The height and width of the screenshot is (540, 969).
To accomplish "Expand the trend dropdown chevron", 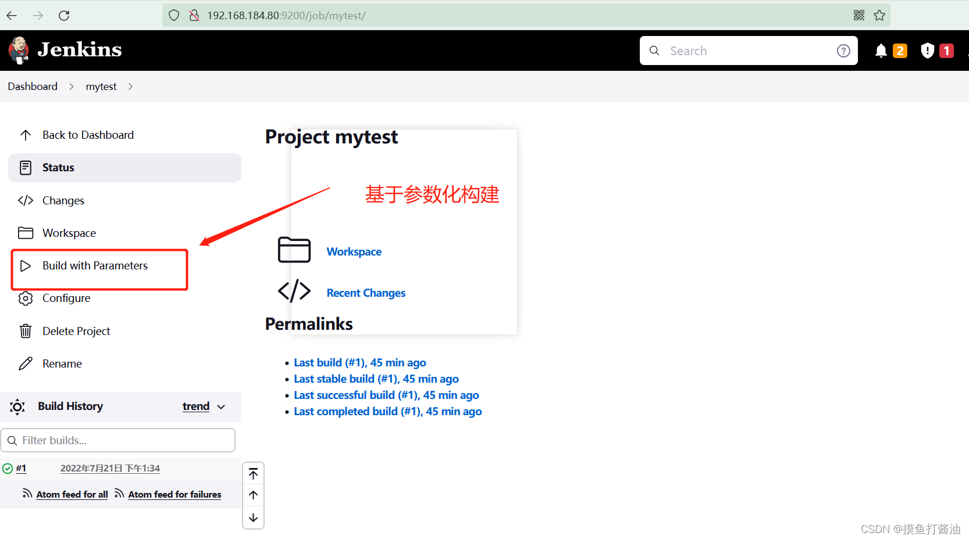I will click(x=221, y=407).
